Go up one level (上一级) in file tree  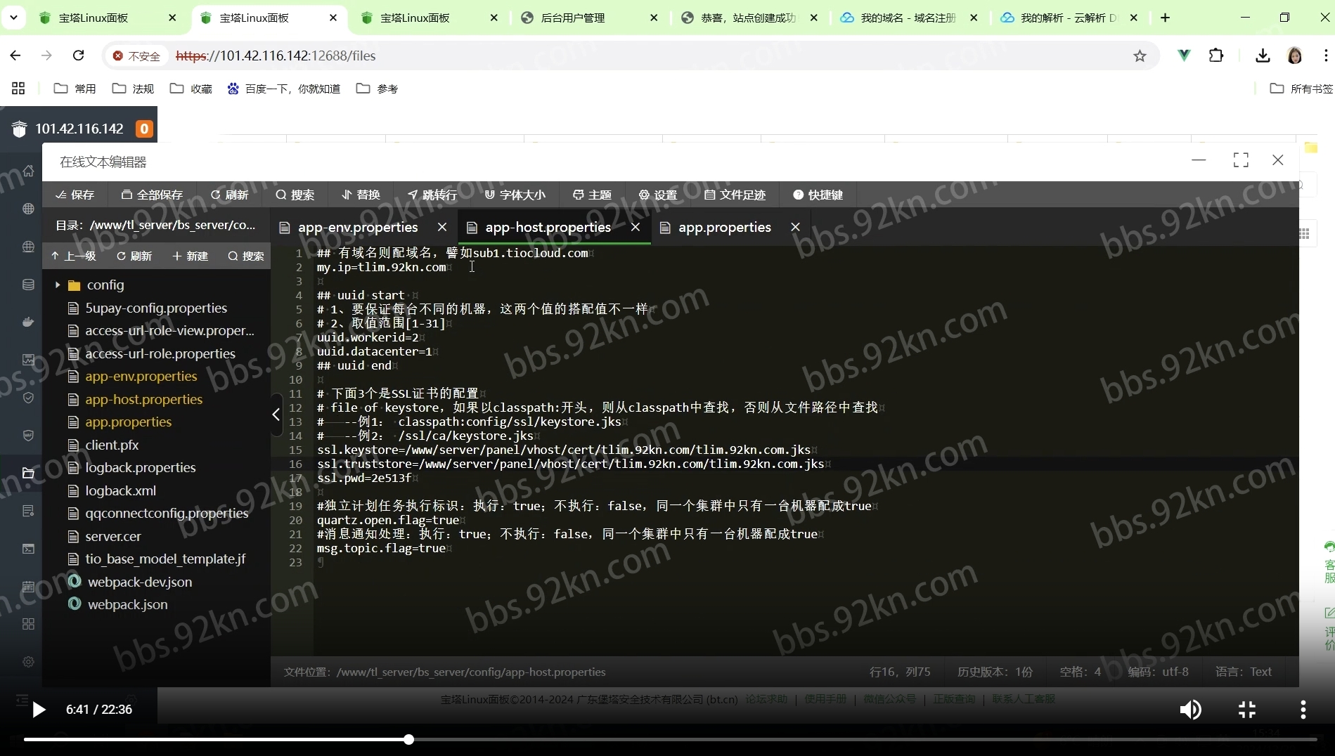[73, 256]
